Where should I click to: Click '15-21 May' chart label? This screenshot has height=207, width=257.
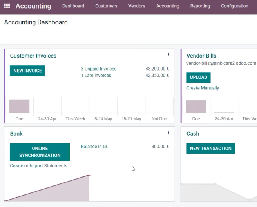pyautogui.click(x=131, y=119)
